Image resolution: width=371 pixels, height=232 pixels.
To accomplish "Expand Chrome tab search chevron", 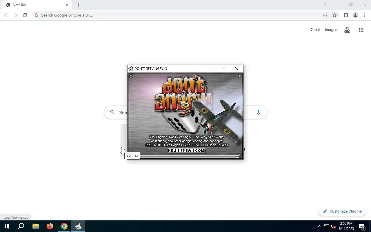I will click(x=324, y=4).
